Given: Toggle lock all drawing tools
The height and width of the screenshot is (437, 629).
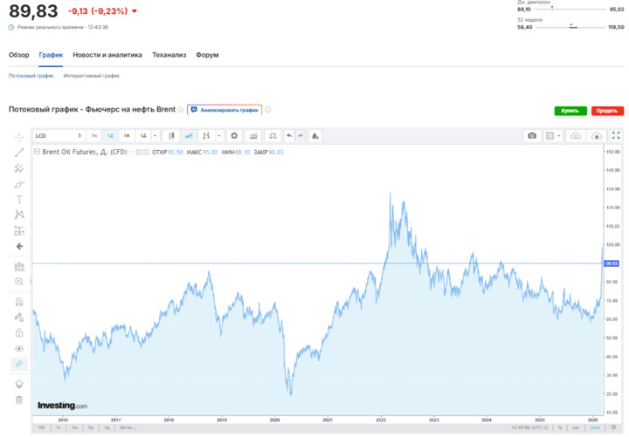Looking at the screenshot, I should [x=19, y=332].
